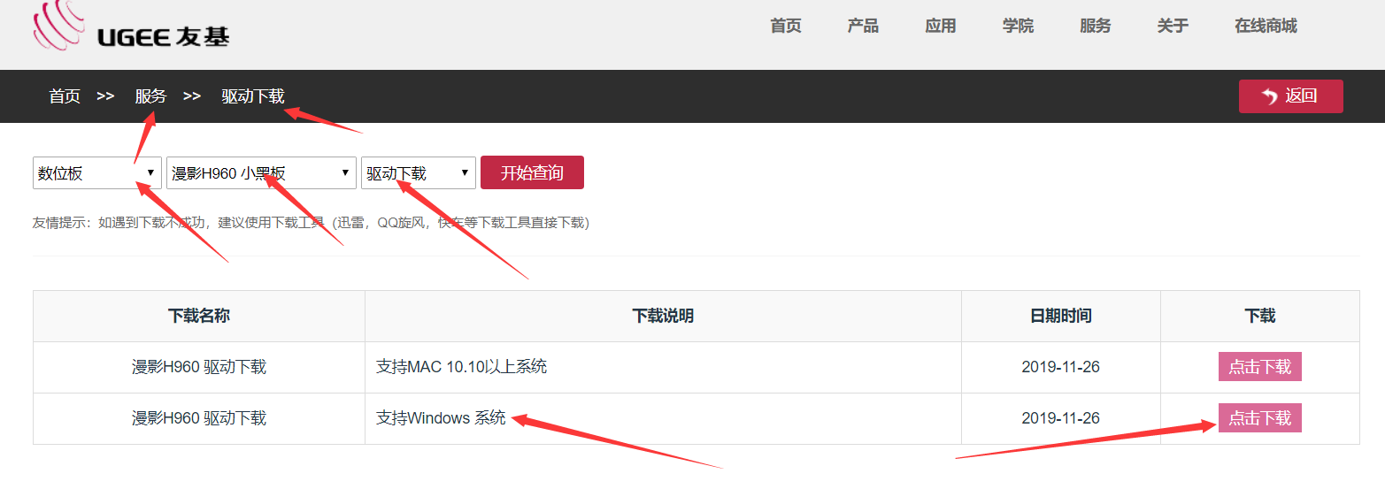Click 漫影H960 驱动下载 name in the Windows row

point(199,418)
